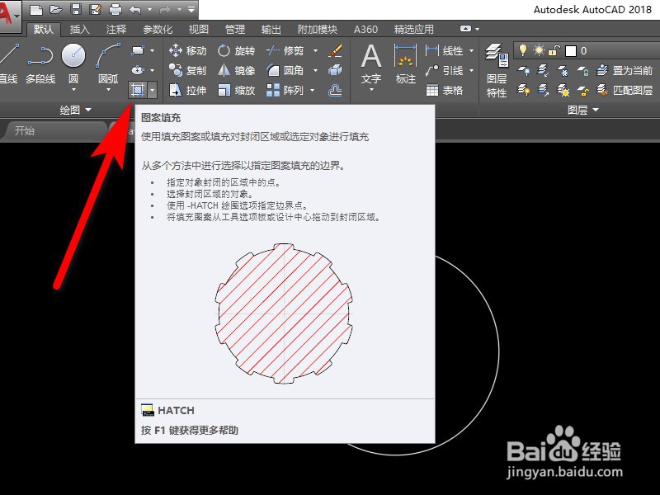Switch to the 插入 ribbon tab
The width and height of the screenshot is (660, 495).
79,29
